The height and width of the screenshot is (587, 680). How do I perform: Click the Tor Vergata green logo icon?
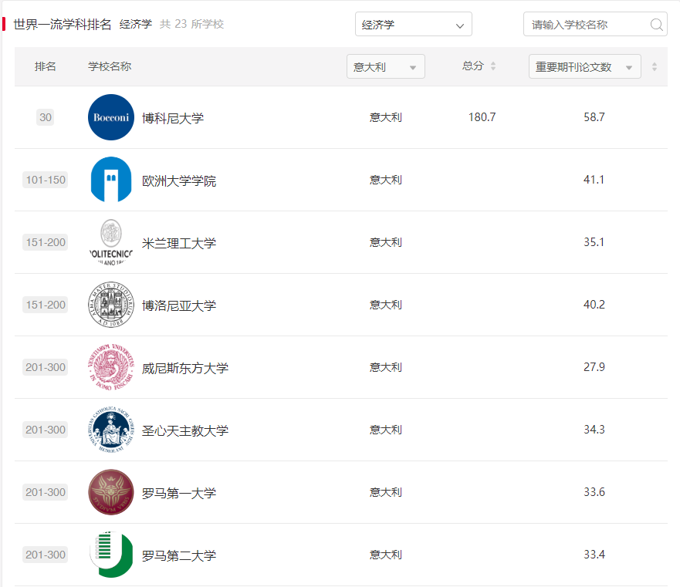pos(110,554)
